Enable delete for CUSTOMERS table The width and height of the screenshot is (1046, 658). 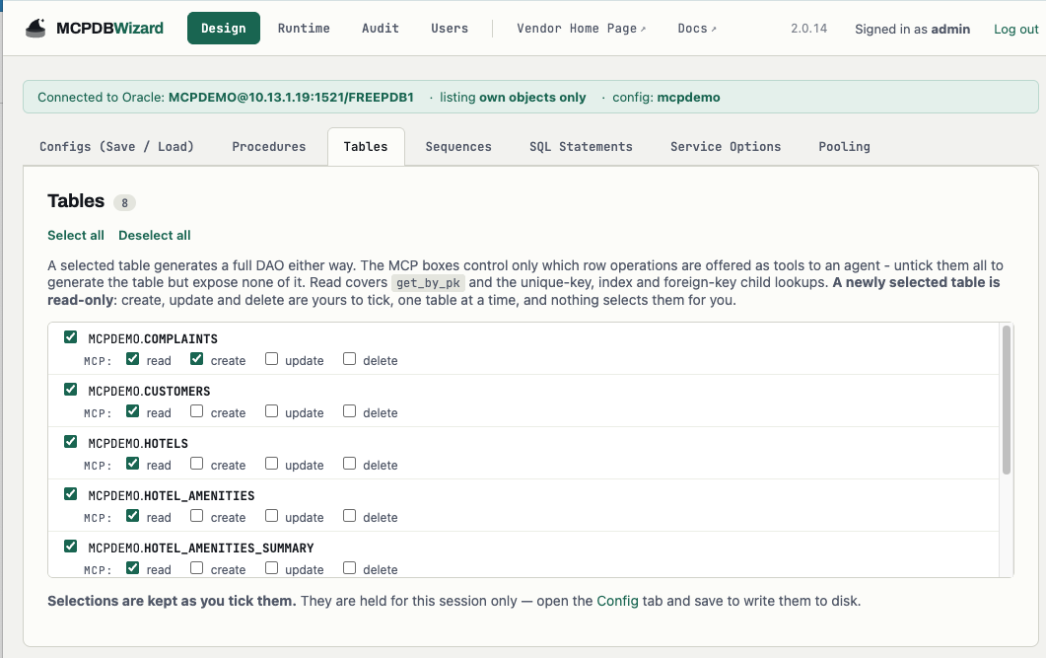coord(350,411)
